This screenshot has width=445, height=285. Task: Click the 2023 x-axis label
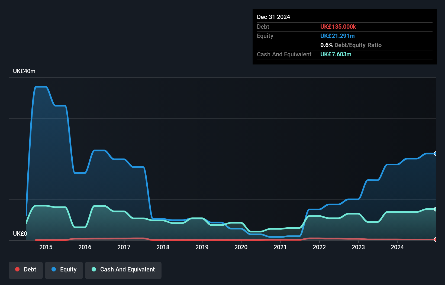point(358,247)
